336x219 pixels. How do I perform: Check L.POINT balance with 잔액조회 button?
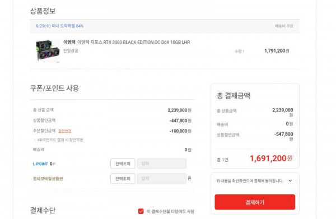123,164
